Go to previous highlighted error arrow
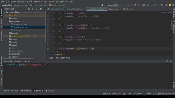The image size is (175, 98). 168,13
